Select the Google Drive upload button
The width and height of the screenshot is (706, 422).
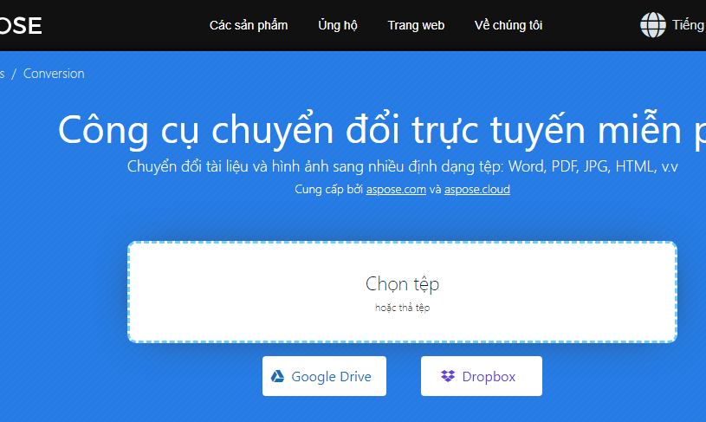pos(324,376)
